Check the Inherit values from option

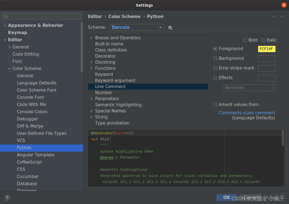pos(215,105)
